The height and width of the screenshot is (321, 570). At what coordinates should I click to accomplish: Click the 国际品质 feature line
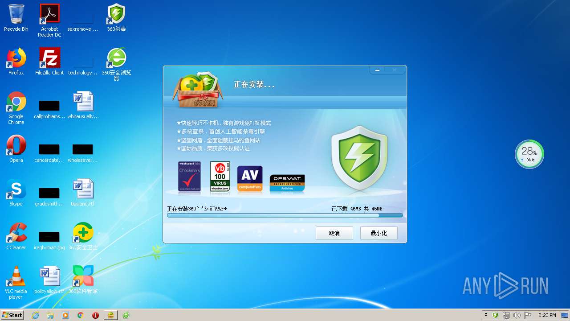pyautogui.click(x=213, y=148)
